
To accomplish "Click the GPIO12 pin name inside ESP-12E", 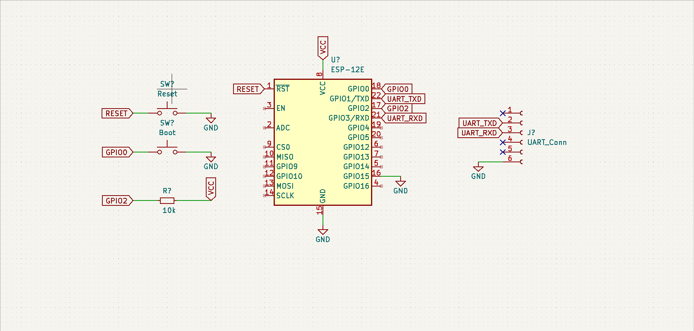I will click(356, 147).
